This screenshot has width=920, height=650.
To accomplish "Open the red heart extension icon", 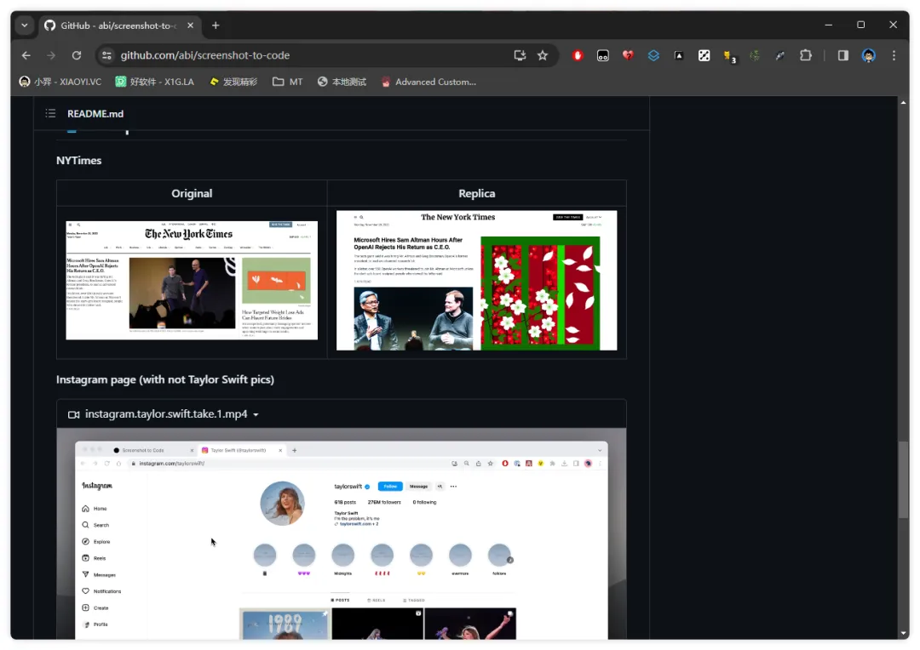I will (x=628, y=55).
